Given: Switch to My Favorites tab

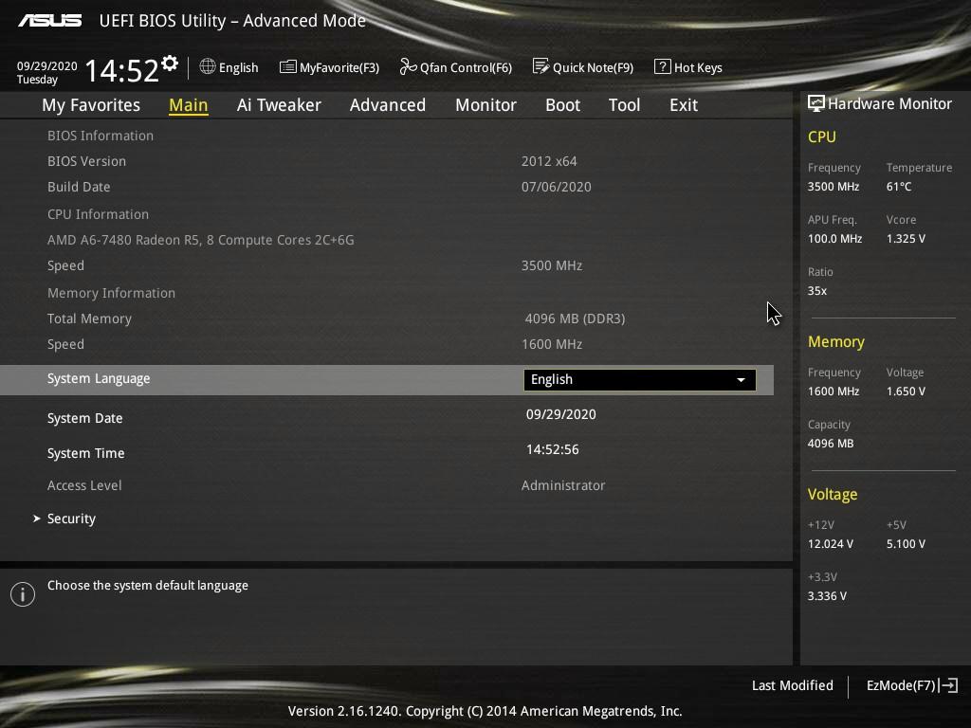Looking at the screenshot, I should point(91,105).
